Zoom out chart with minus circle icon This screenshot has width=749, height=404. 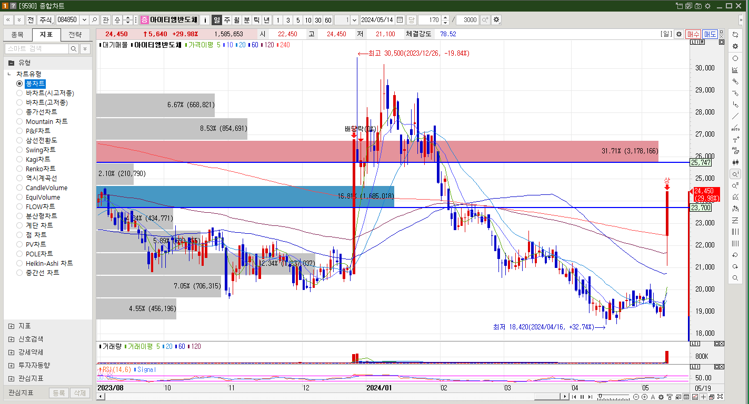(636, 397)
